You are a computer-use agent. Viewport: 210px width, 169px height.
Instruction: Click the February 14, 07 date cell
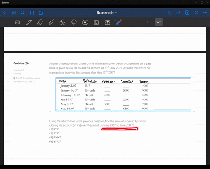coord(70,95)
